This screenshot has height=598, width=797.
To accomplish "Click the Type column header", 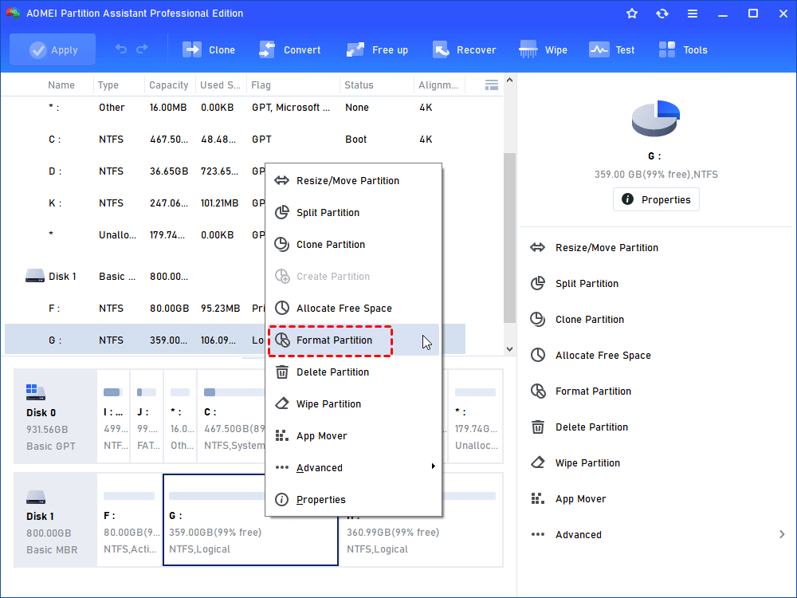I will [108, 85].
